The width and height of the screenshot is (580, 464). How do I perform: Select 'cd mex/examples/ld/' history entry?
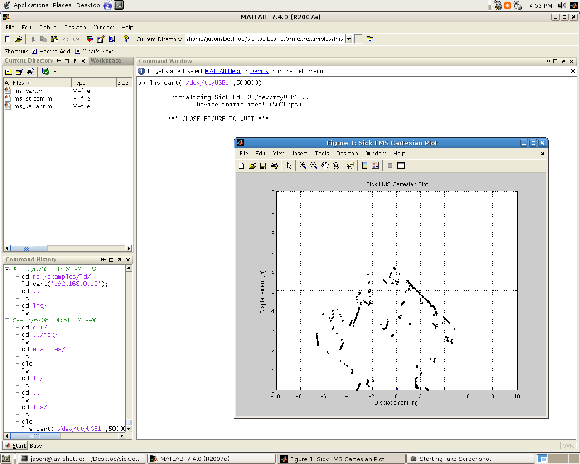[x=56, y=276]
